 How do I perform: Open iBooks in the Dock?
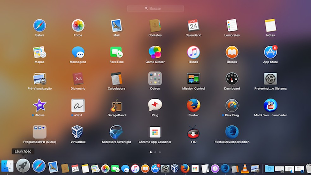pyautogui.click(x=145, y=169)
